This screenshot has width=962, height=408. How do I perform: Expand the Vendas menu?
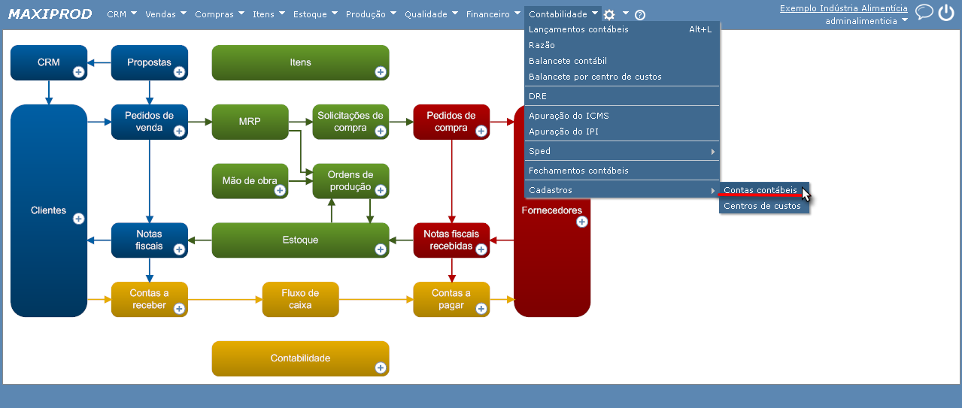coord(165,14)
